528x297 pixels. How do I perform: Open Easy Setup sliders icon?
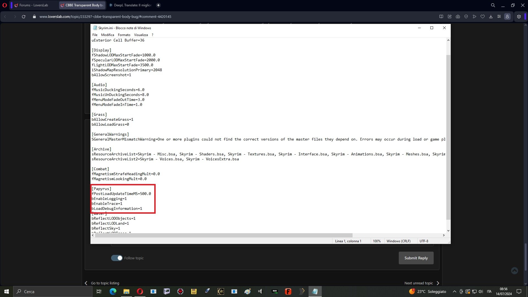pyautogui.click(x=499, y=16)
